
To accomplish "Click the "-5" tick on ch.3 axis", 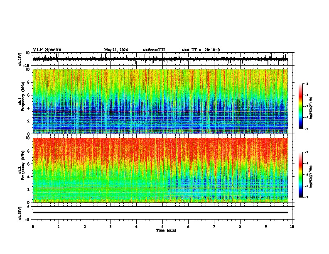I will click(28, 219).
